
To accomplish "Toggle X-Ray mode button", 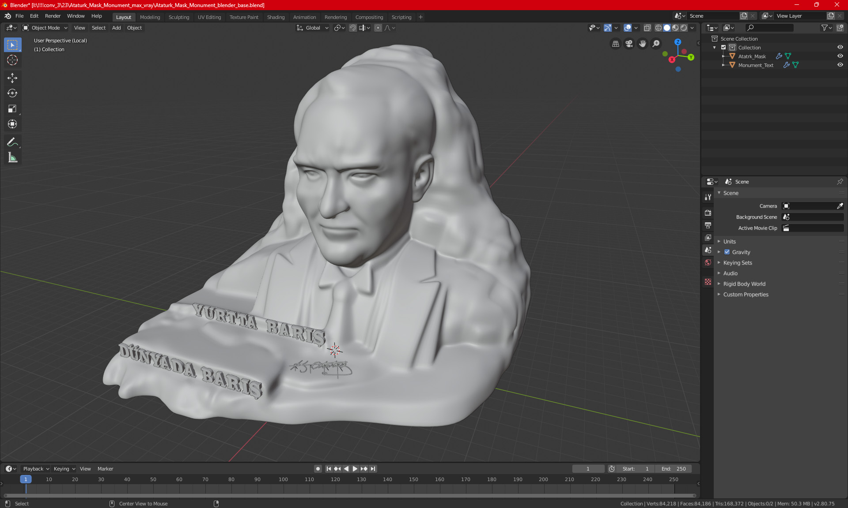I will pos(647,28).
